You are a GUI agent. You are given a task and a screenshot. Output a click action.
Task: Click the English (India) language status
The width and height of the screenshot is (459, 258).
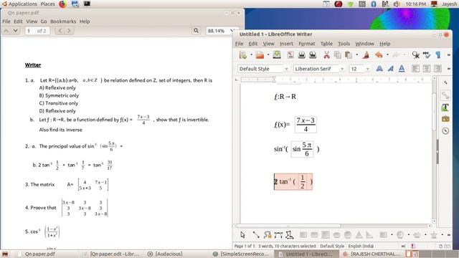coord(361,246)
